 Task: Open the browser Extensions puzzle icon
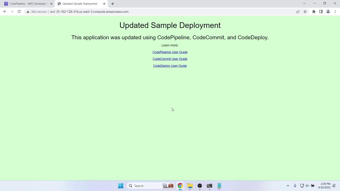(x=314, y=12)
